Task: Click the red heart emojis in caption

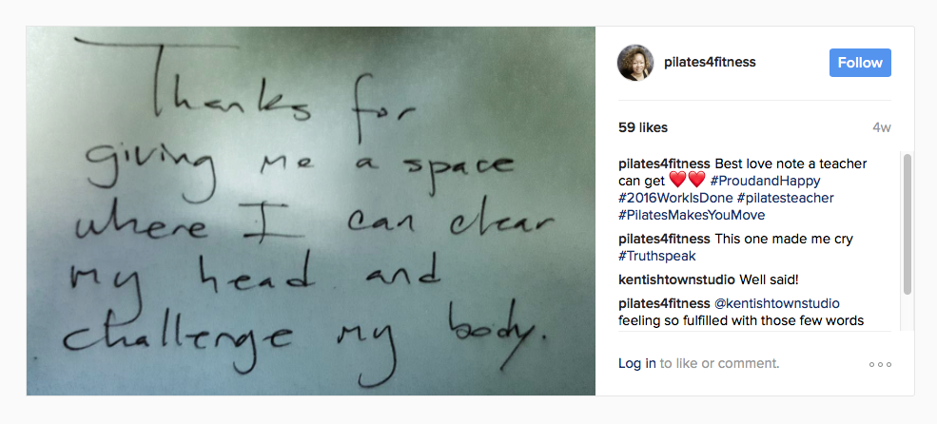Action: [687, 180]
